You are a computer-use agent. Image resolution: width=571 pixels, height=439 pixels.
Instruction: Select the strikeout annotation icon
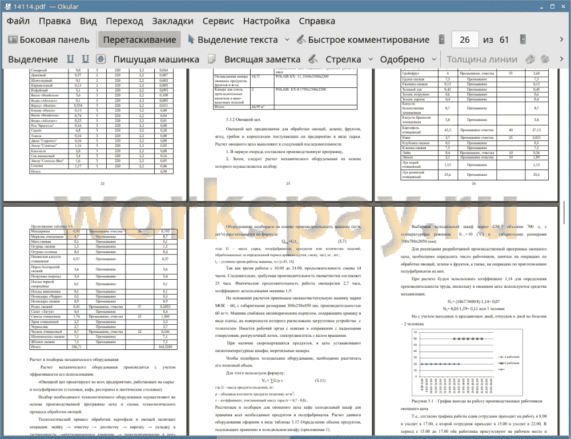pos(101,59)
